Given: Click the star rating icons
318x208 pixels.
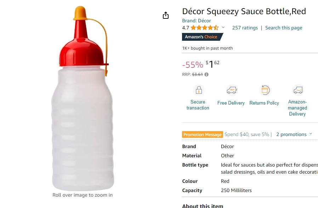Looking at the screenshot, I should pos(205,28).
